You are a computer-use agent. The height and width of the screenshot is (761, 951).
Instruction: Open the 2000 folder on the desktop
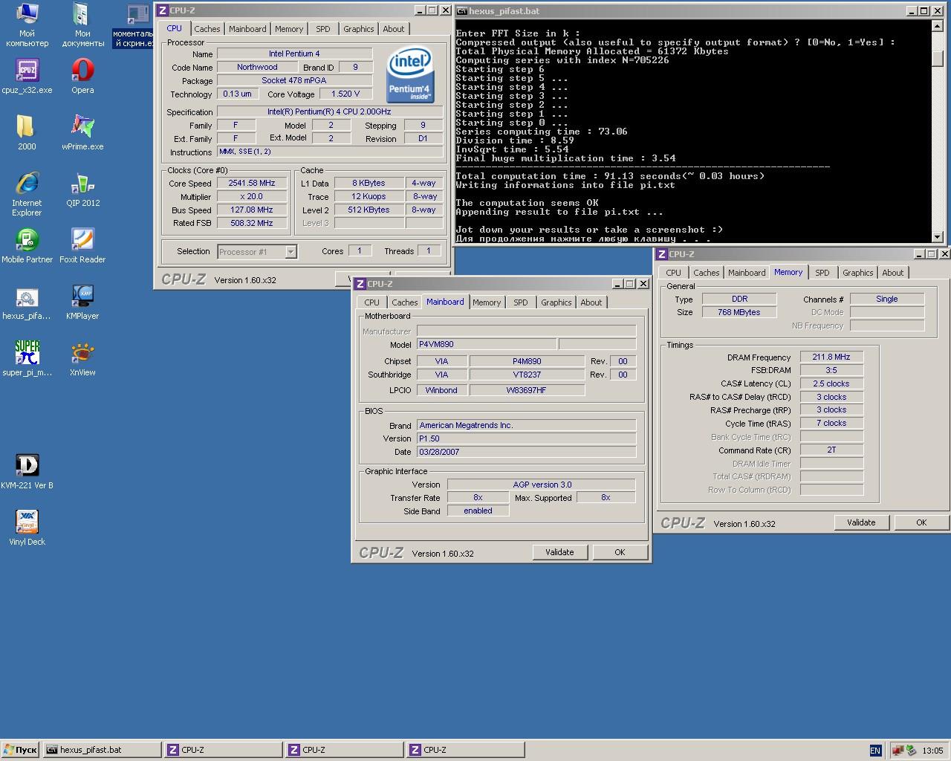[27, 132]
